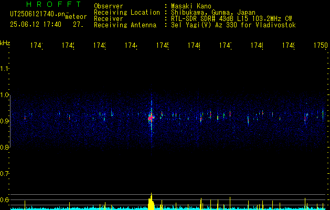
Task: Click the Receiving Antenna label
Action: pyautogui.click(x=125, y=25)
